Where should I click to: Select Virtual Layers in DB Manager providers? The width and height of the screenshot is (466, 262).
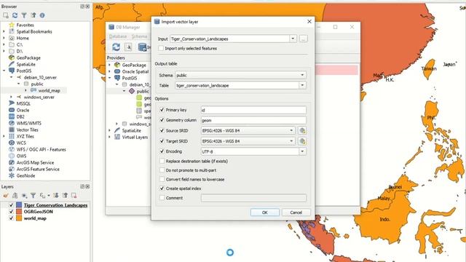135,137
